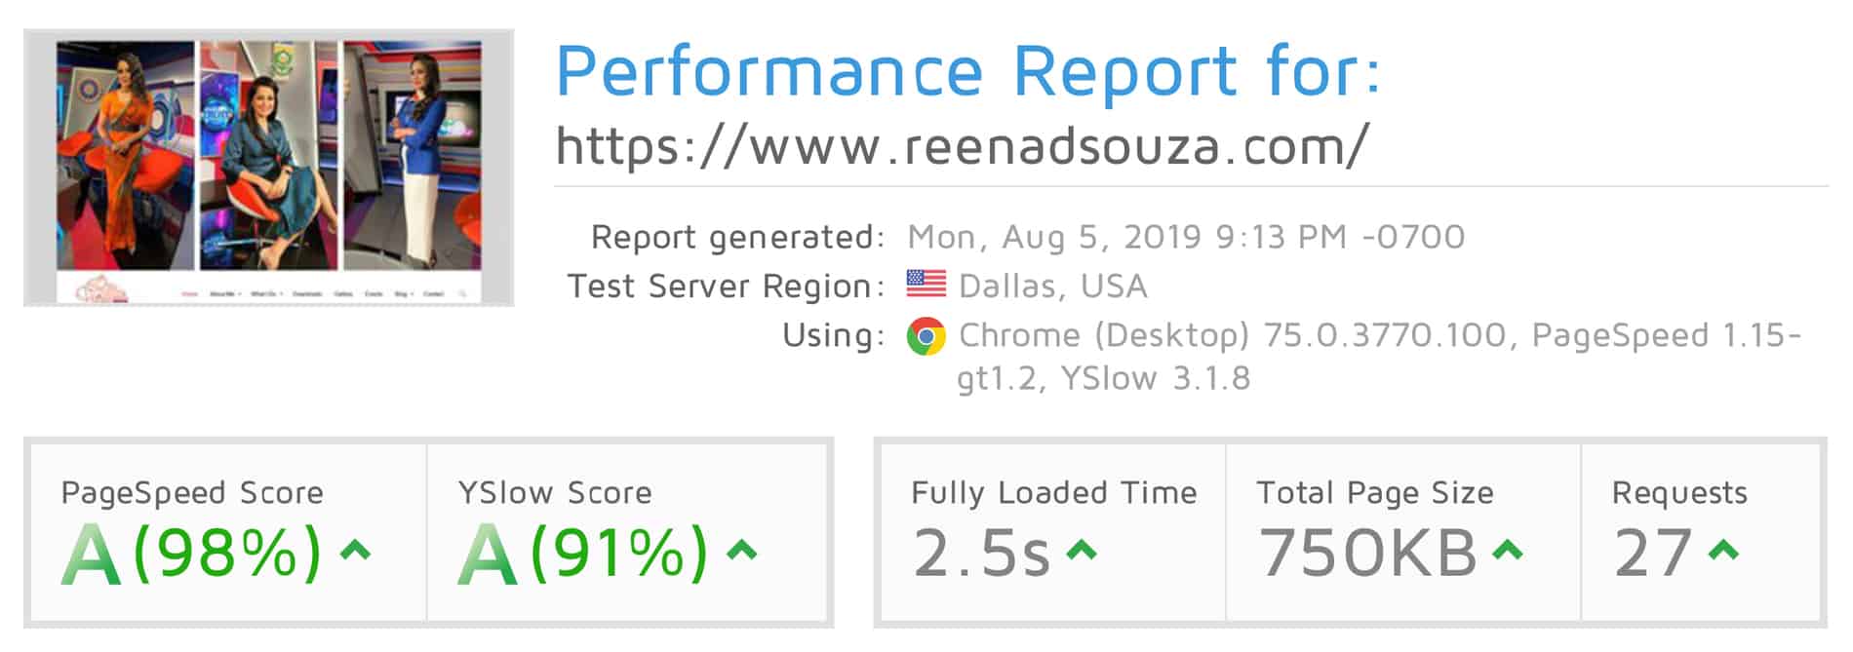The width and height of the screenshot is (1853, 652).
Task: Click the US flag icon beside Dallas
Action: (x=926, y=285)
